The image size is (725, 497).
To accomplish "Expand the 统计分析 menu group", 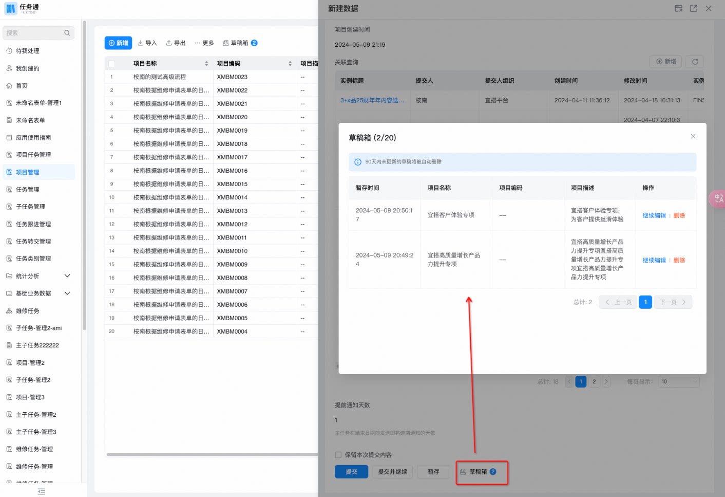I will [67, 276].
